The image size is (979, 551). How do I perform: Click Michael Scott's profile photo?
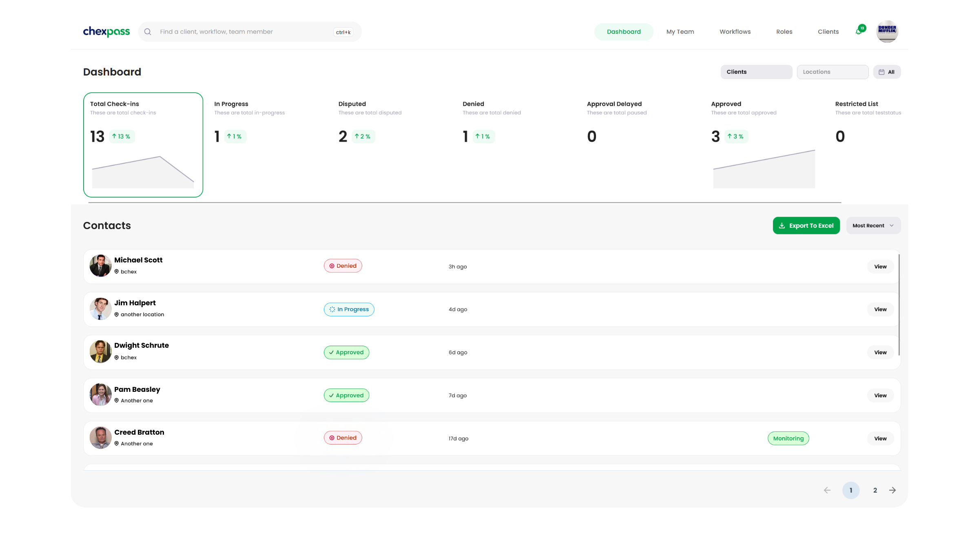point(100,266)
